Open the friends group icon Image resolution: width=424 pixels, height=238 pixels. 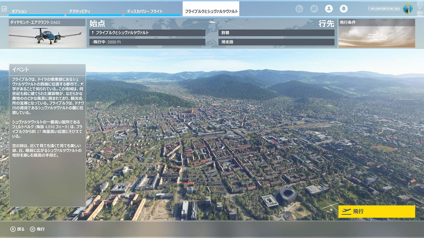[314, 8]
